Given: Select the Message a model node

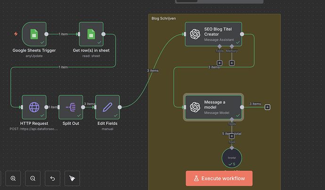Looking at the screenshot, I should tap(213, 107).
